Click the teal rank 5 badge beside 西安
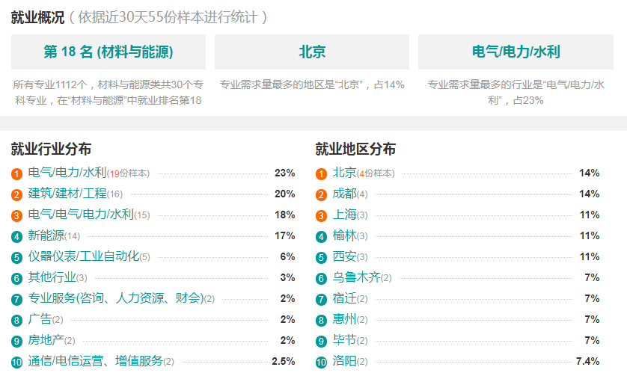Screen dimensions: 627x373 pos(322,258)
